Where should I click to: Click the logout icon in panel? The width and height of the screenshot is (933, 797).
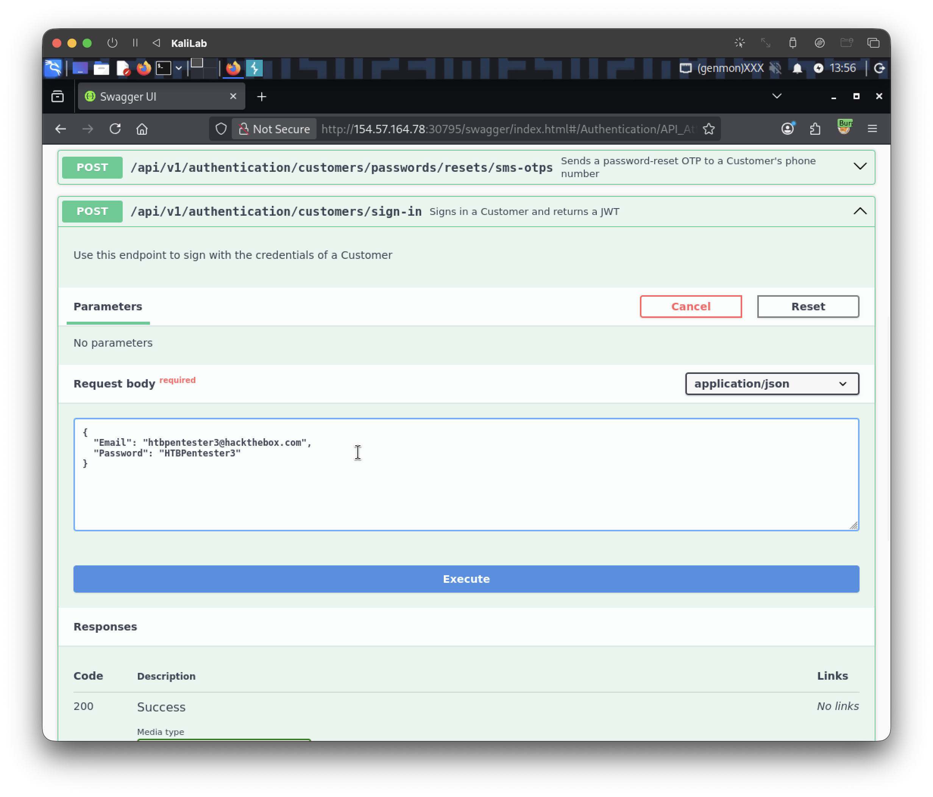(x=879, y=68)
